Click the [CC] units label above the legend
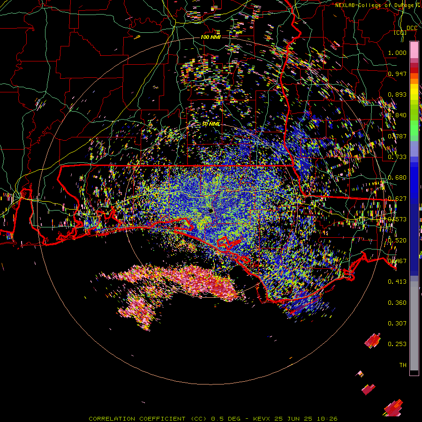This screenshot has width=422, height=422. (400, 32)
